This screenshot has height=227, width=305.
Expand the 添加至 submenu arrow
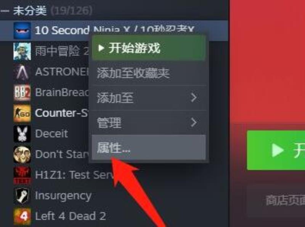pos(194,98)
